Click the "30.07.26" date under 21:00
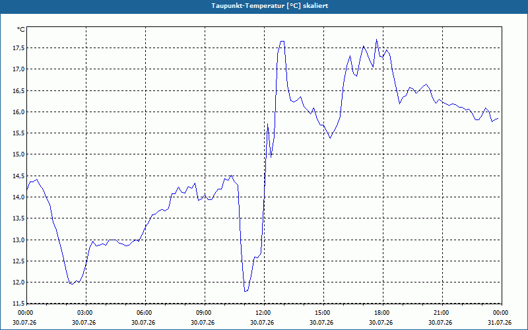 click(440, 322)
